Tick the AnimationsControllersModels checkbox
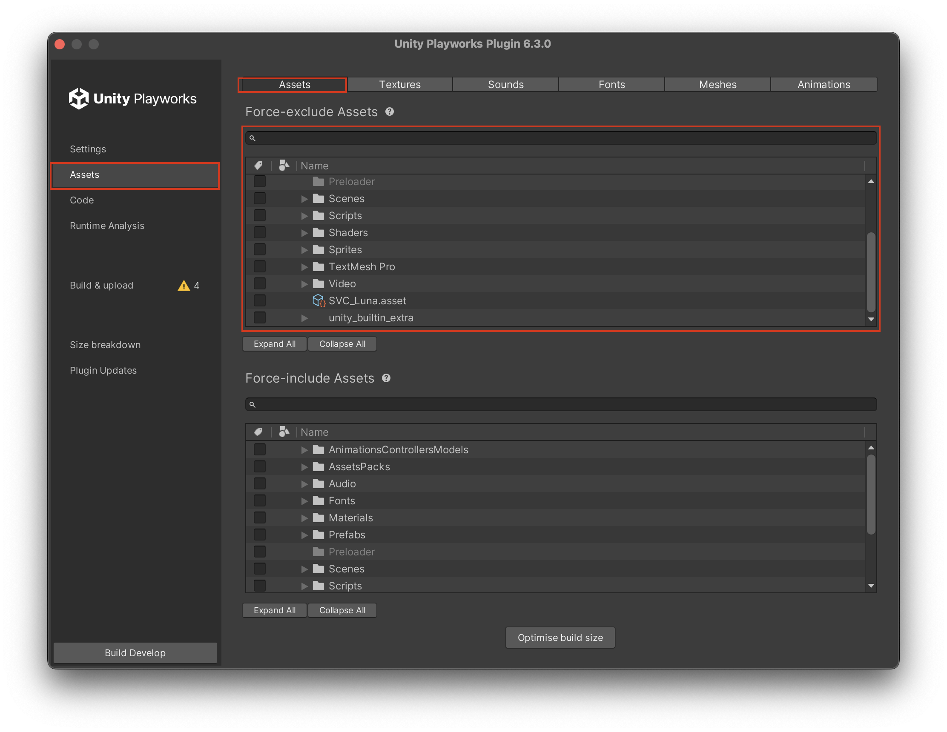 click(x=260, y=449)
